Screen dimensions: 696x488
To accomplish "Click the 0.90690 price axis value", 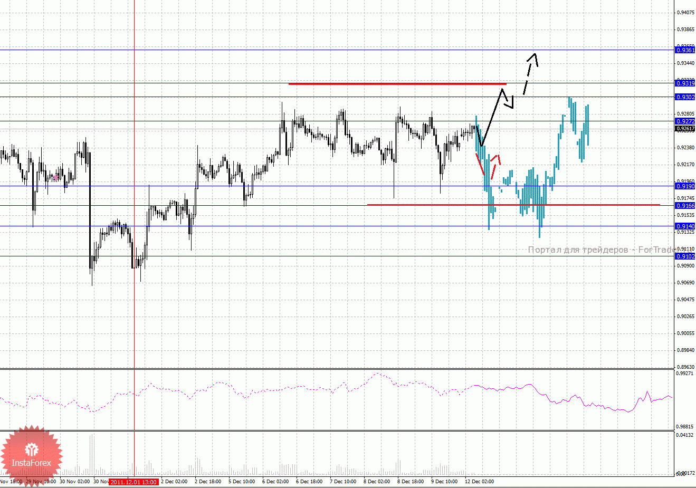I will click(x=685, y=283).
